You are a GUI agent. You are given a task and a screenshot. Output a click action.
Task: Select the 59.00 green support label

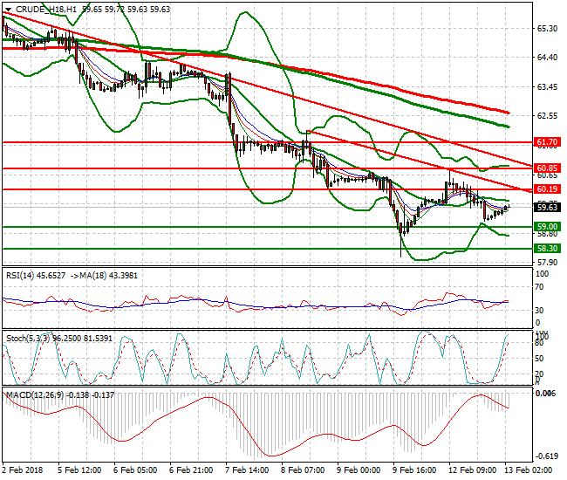[546, 226]
